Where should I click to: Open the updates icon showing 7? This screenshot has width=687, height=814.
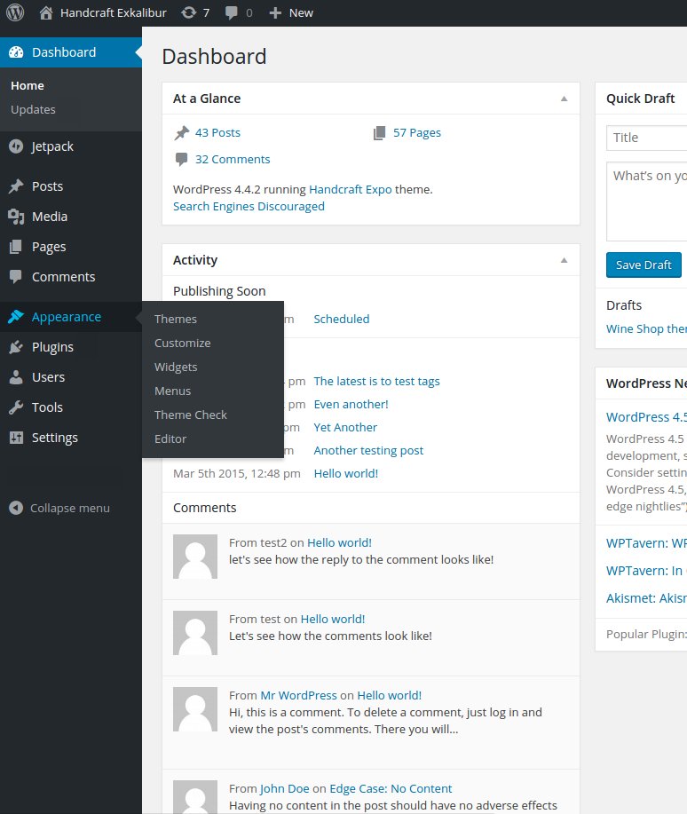[188, 13]
